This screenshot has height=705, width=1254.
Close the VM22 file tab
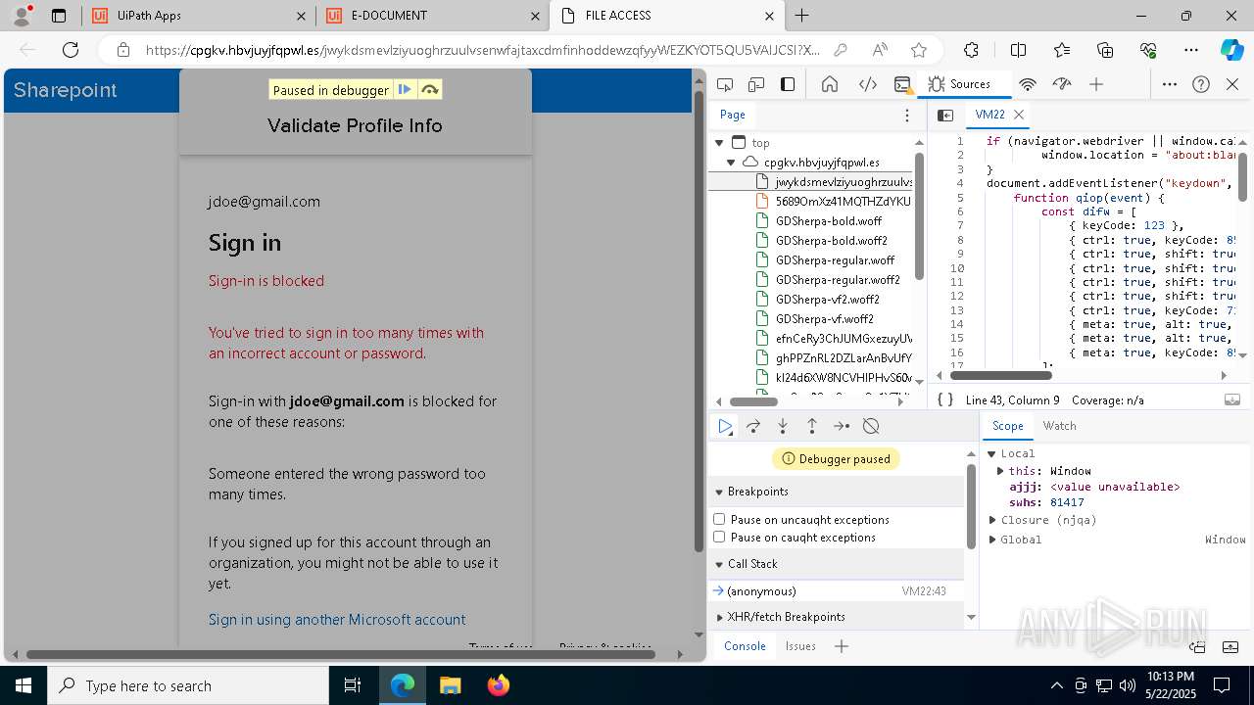(1019, 115)
